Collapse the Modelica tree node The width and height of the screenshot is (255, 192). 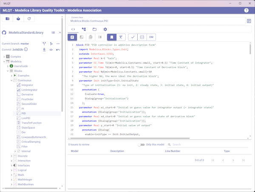pyautogui.click(x=4, y=62)
